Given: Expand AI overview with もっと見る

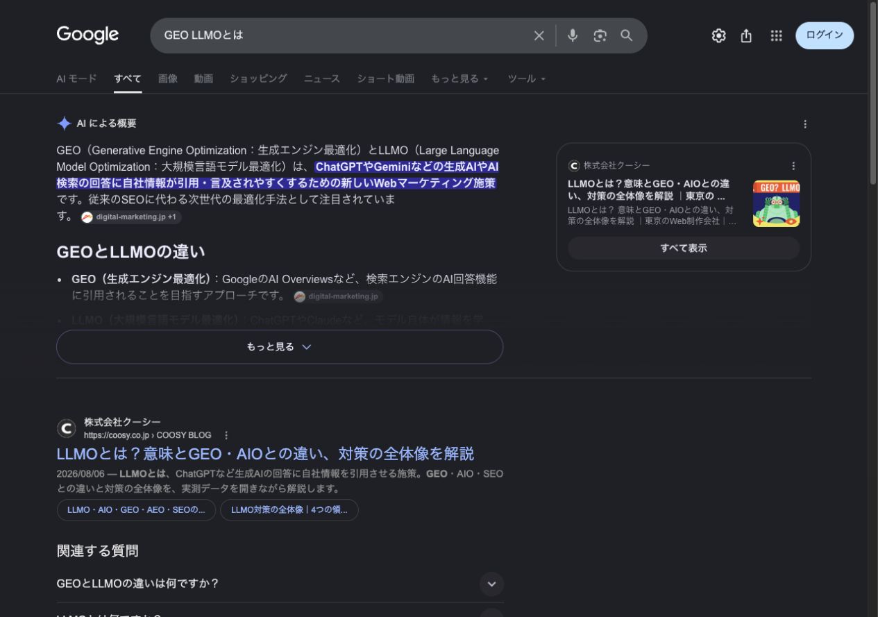Looking at the screenshot, I should pyautogui.click(x=280, y=347).
